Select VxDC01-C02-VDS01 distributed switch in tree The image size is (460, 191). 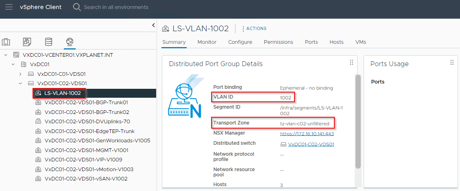[x=62, y=83]
